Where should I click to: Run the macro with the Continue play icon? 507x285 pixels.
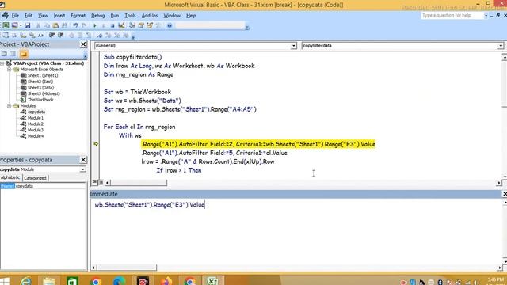95,25
